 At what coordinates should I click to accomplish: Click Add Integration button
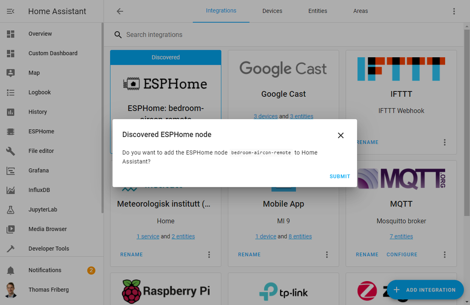425,290
